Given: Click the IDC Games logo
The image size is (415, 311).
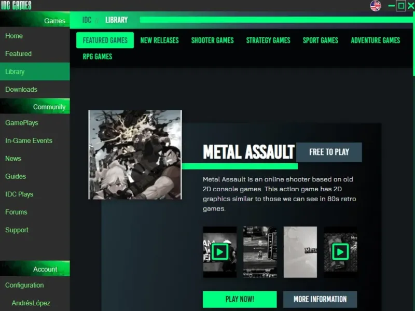Looking at the screenshot, I should pos(16,5).
